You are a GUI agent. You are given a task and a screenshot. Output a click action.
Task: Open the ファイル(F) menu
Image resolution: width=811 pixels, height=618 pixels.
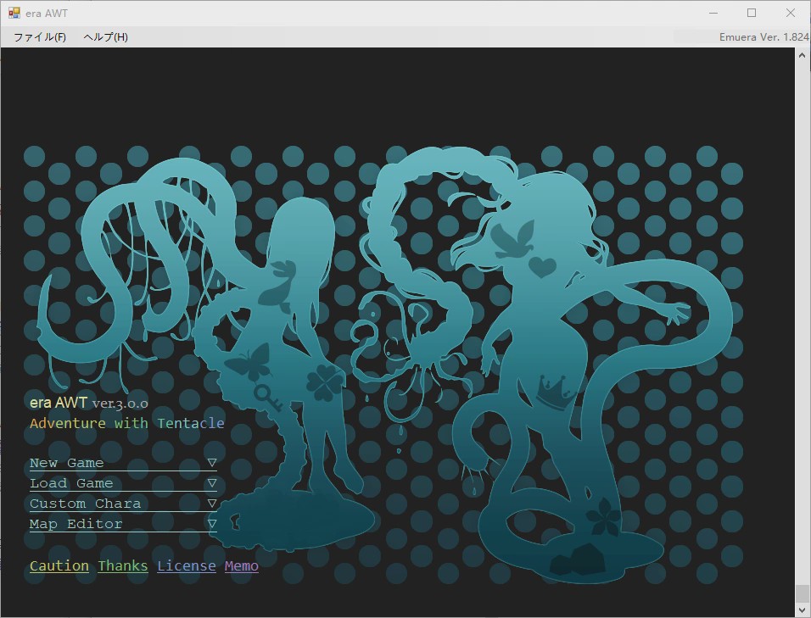pyautogui.click(x=40, y=37)
